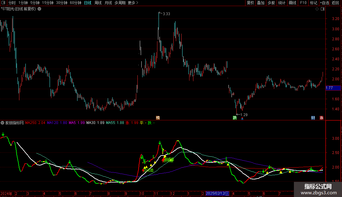
Task: Open the 统计 statistics tool
Action: 282,3
